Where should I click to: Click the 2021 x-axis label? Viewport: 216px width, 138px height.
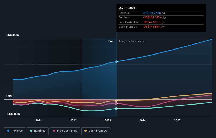pos(39,121)
